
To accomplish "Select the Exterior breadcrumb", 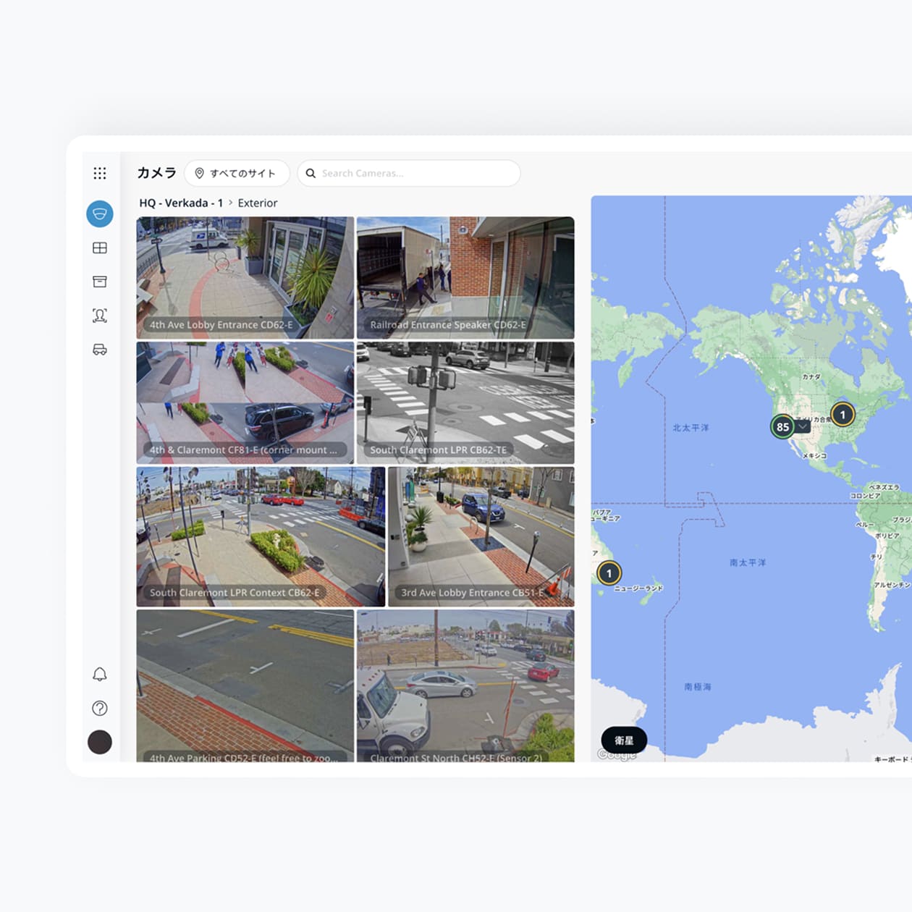I will point(258,203).
